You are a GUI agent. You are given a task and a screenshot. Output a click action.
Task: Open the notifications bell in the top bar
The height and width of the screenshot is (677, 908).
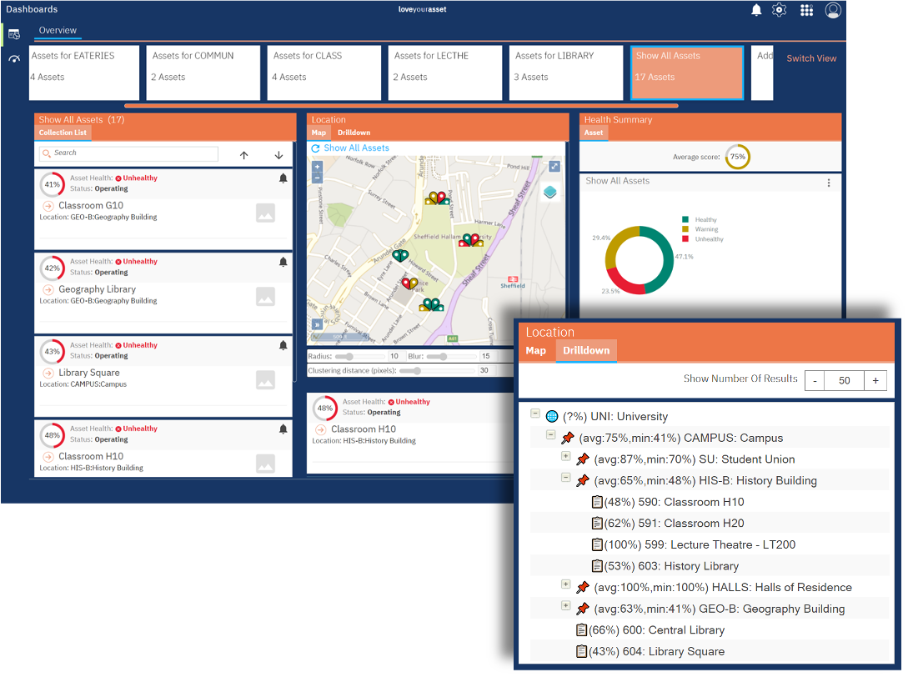tap(756, 10)
